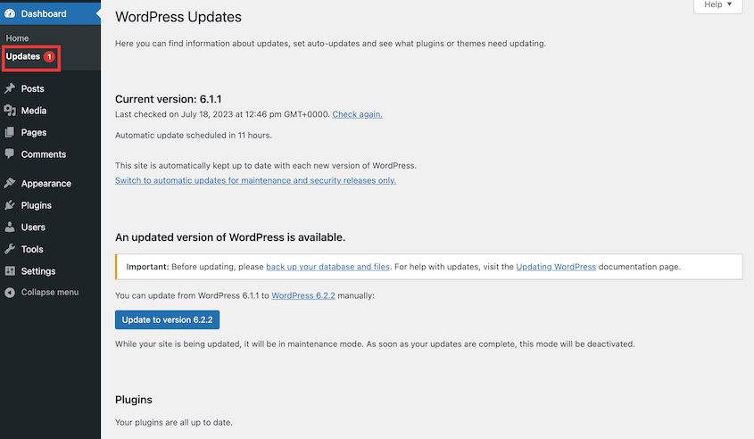
Task: Click the Check again link
Action: pos(357,114)
